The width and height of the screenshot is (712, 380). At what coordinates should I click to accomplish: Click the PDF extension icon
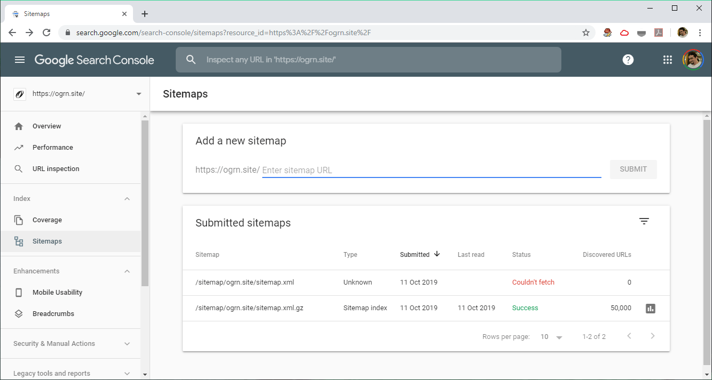659,33
